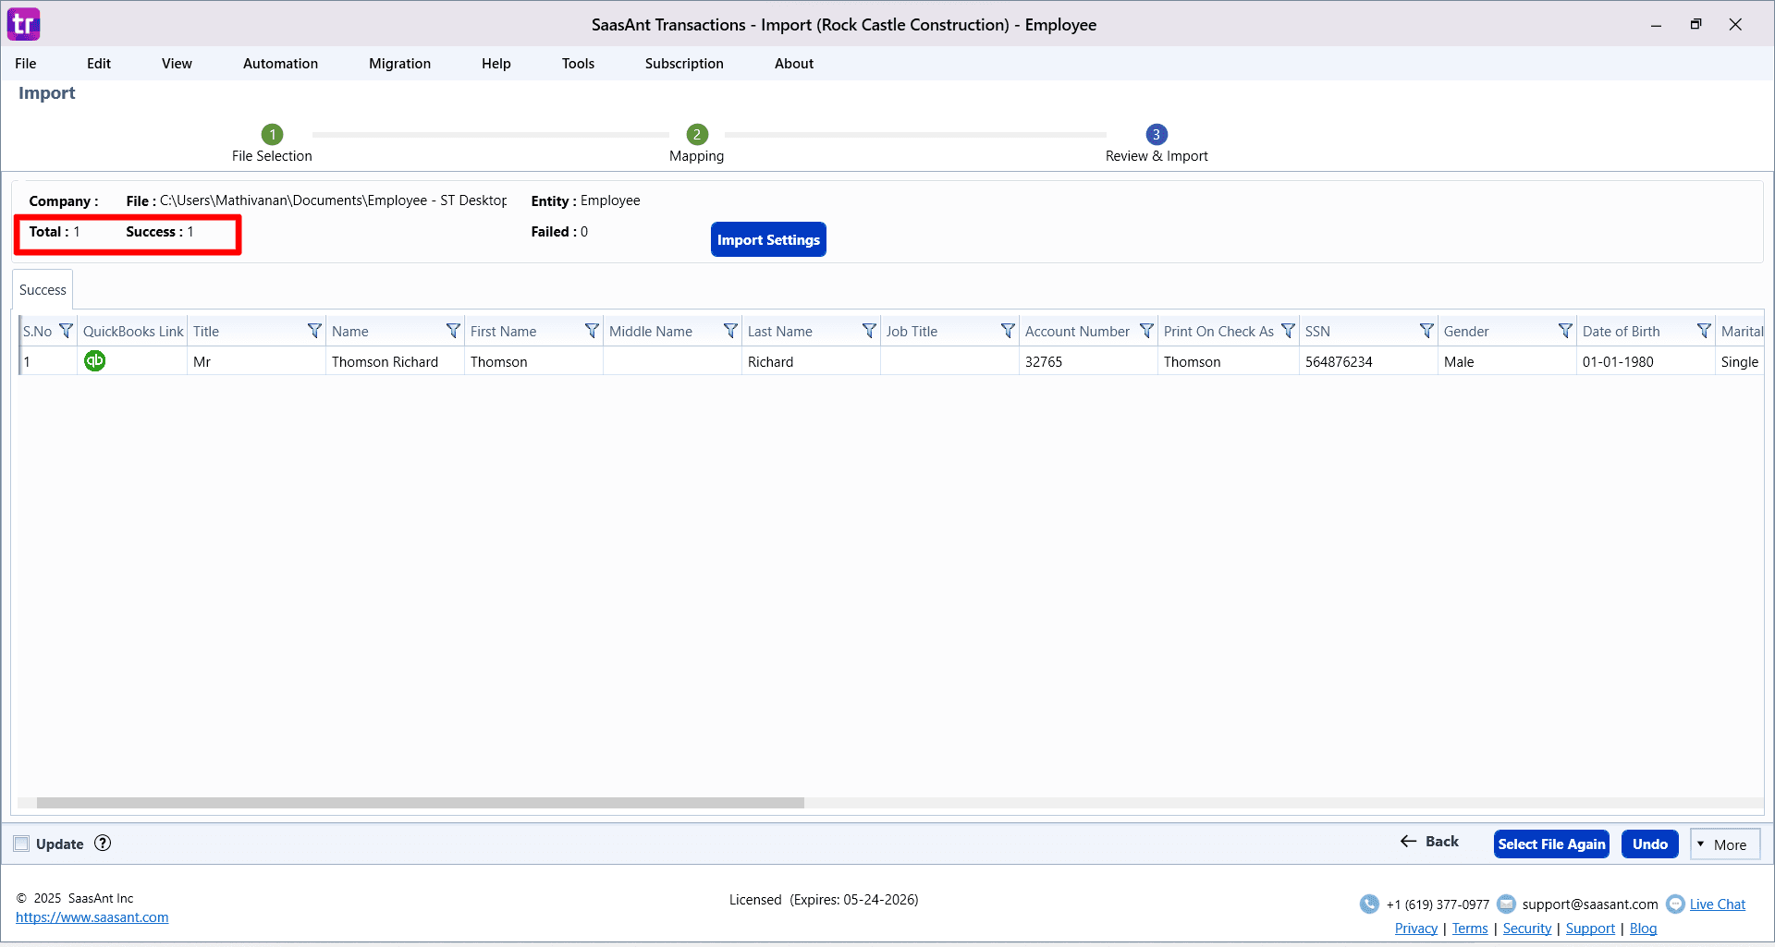
Task: Click the Update help question mark icon
Action: click(103, 843)
